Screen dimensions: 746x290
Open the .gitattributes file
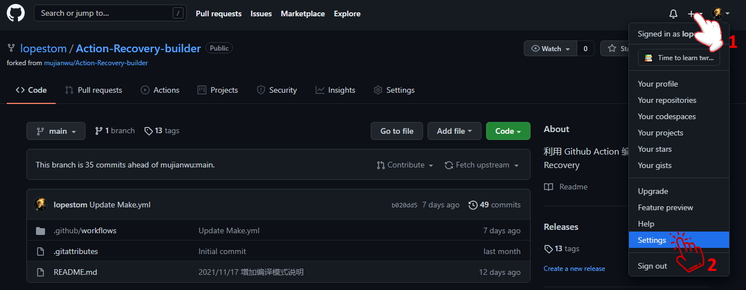click(76, 251)
